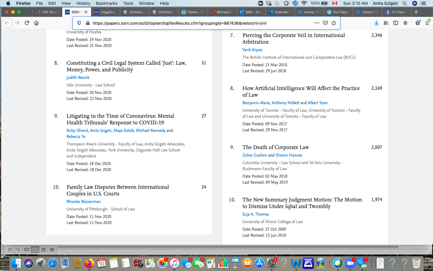Close the active SSRN tab

[86, 12]
